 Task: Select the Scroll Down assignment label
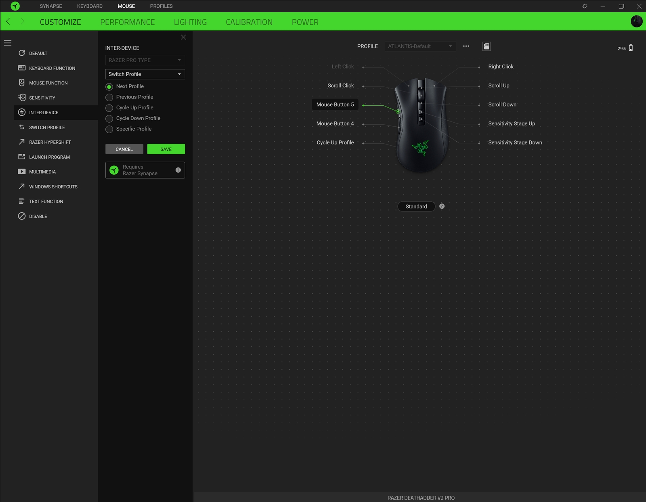(502, 105)
